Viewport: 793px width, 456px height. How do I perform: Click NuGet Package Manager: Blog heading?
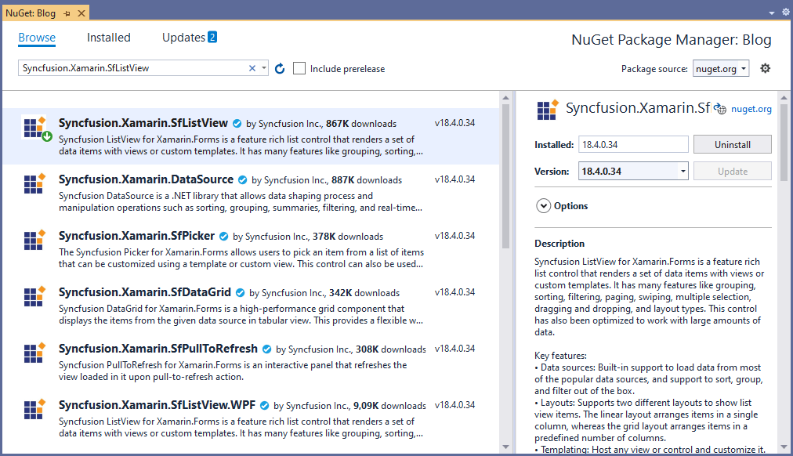tap(671, 39)
